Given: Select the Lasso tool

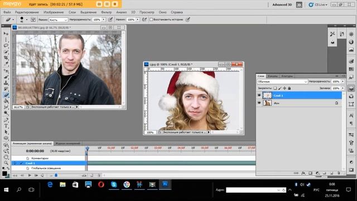Looking at the screenshot, I should point(6,45).
